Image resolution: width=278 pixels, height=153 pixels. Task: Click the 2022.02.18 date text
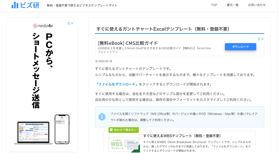coord(105,61)
